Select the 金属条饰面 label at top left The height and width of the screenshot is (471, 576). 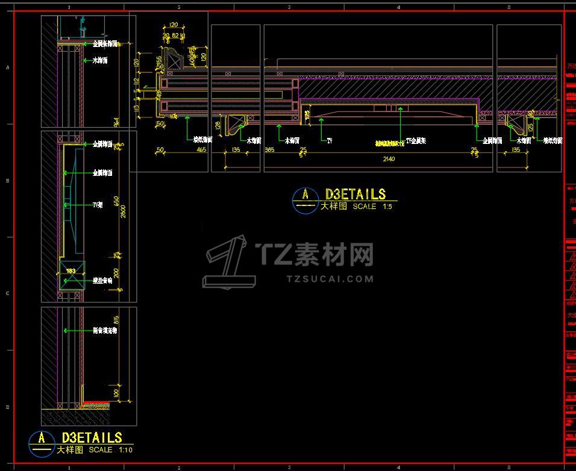pyautogui.click(x=105, y=44)
